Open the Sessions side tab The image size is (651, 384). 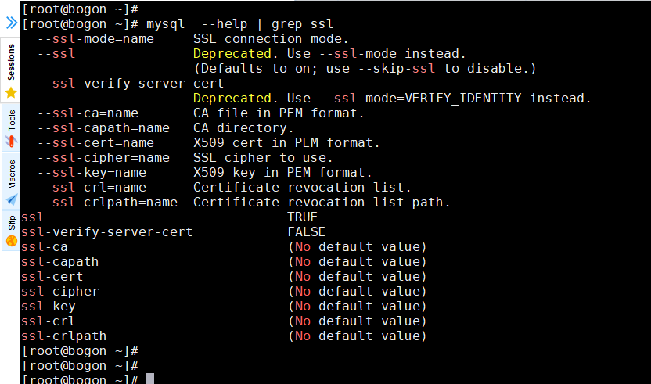pos(10,70)
